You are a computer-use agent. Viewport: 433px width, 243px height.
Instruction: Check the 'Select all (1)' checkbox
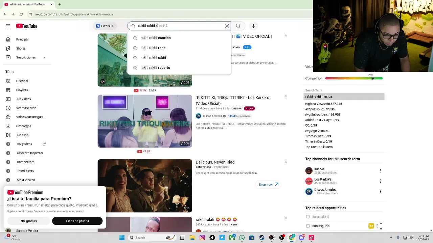307,217
